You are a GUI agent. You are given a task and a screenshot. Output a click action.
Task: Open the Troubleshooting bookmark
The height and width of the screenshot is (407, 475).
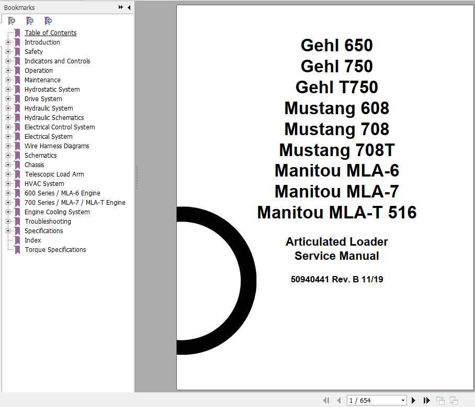[x=48, y=222]
